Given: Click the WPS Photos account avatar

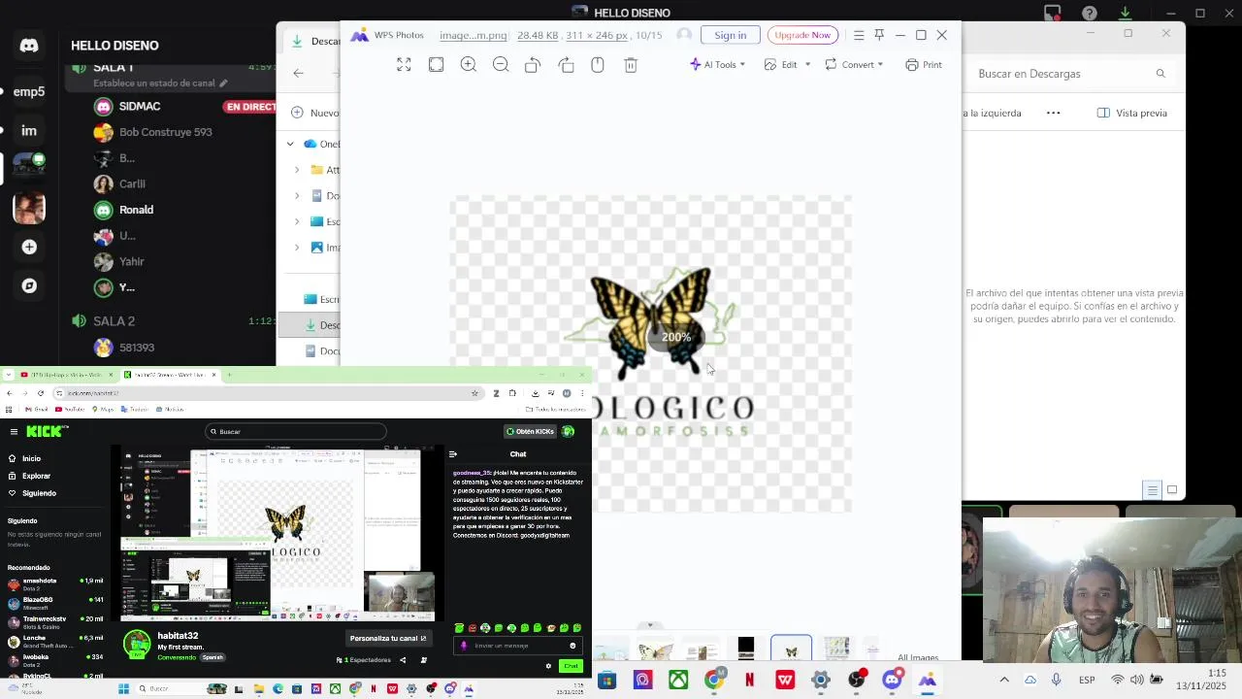Looking at the screenshot, I should pos(684,35).
